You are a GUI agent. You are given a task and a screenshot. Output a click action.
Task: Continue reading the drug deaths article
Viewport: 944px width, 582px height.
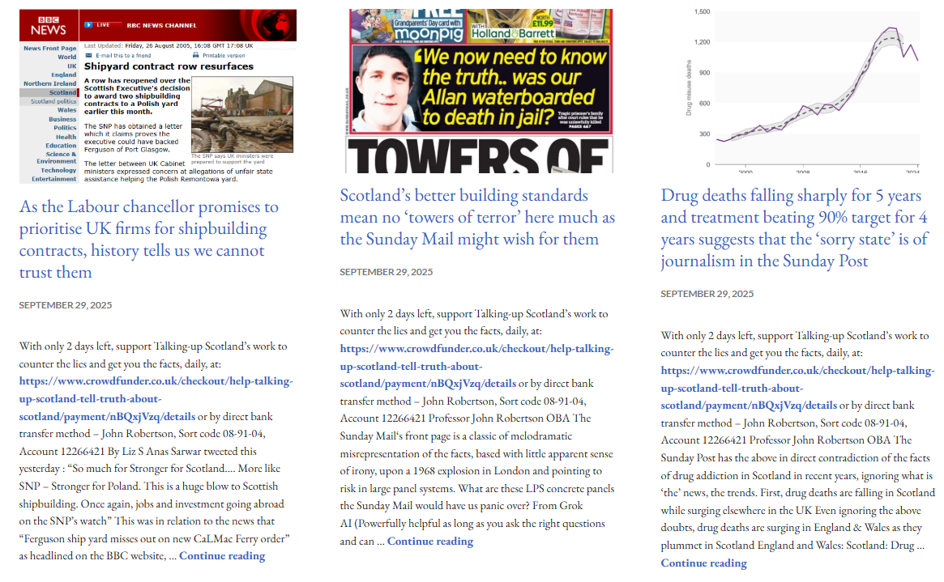pyautogui.click(x=704, y=563)
